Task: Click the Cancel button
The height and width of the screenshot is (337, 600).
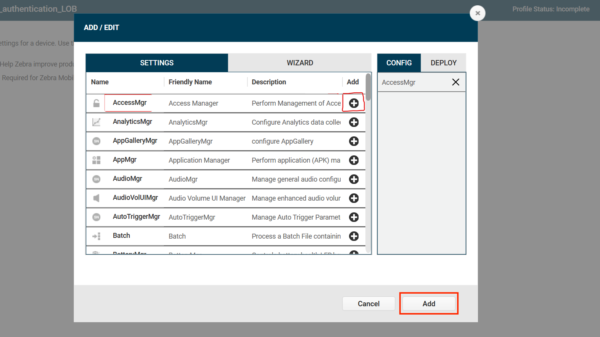Action: (368, 304)
